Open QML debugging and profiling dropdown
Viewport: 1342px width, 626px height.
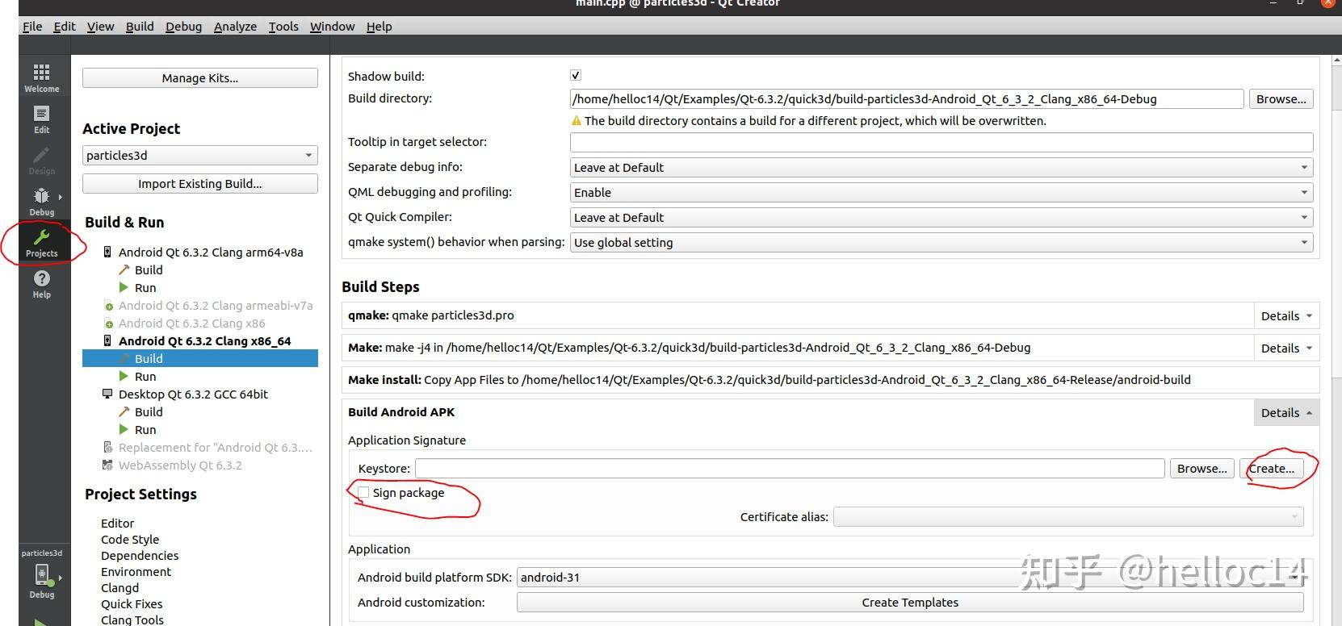point(941,193)
